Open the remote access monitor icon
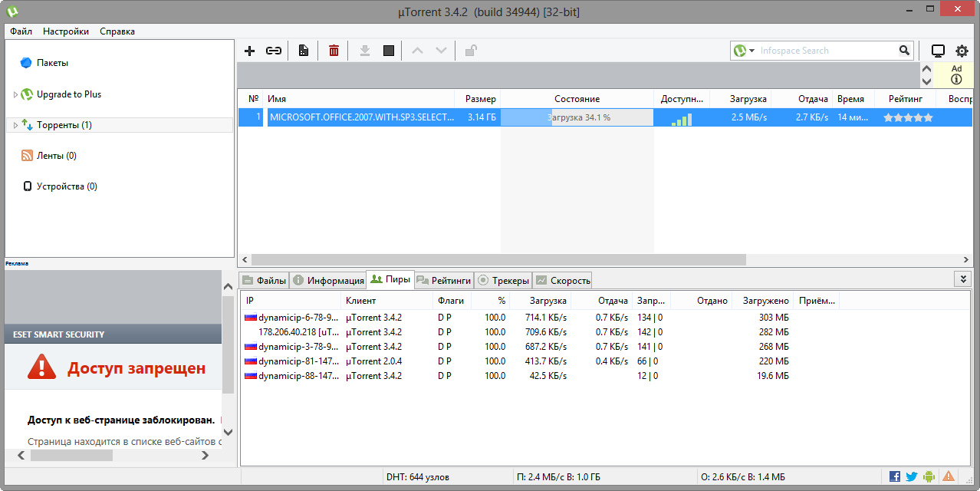The width and height of the screenshot is (980, 491). point(938,51)
